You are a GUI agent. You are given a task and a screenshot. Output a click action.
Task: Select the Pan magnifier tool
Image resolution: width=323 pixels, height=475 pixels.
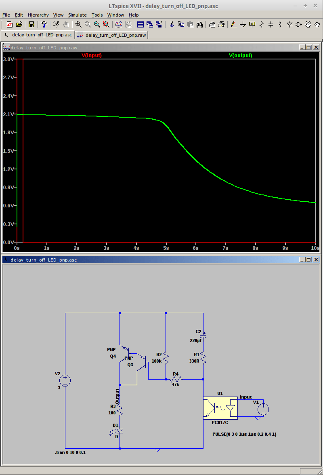point(88,25)
